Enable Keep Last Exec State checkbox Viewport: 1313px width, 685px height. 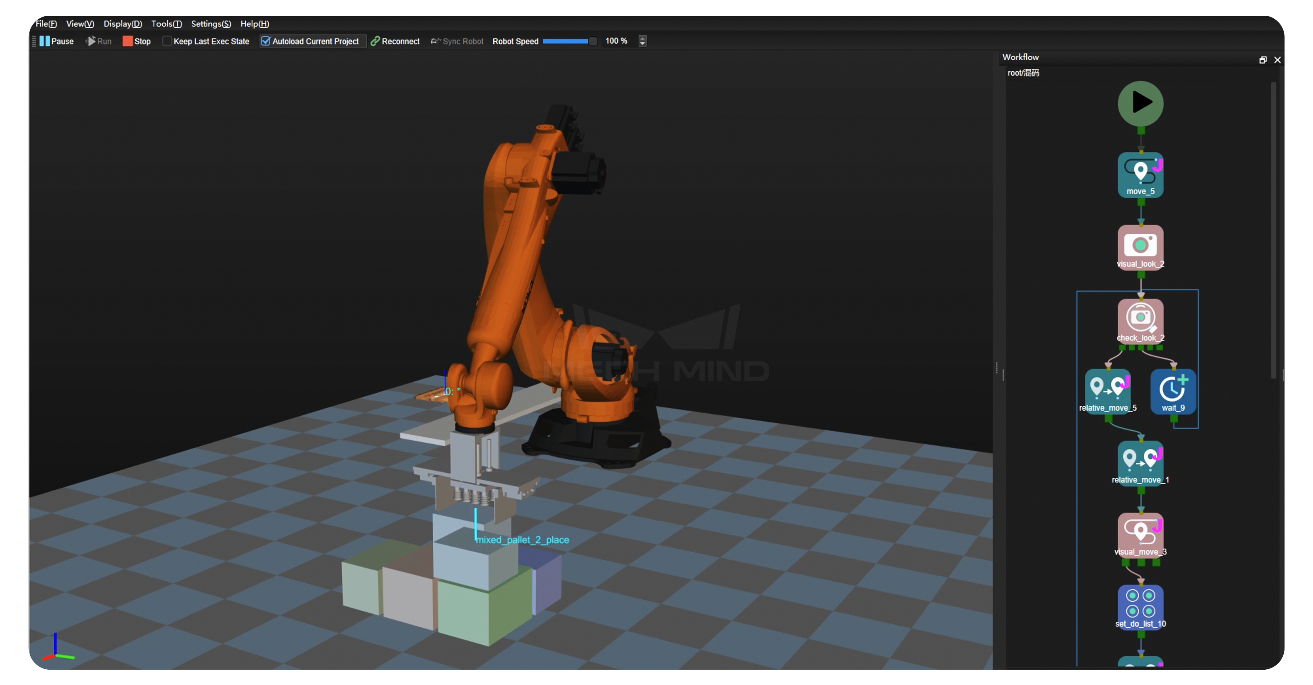tap(167, 41)
